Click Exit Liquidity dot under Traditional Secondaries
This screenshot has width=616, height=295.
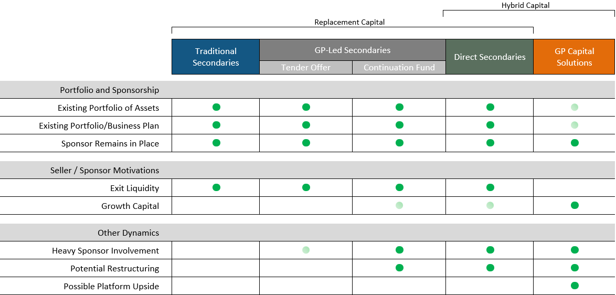216,187
